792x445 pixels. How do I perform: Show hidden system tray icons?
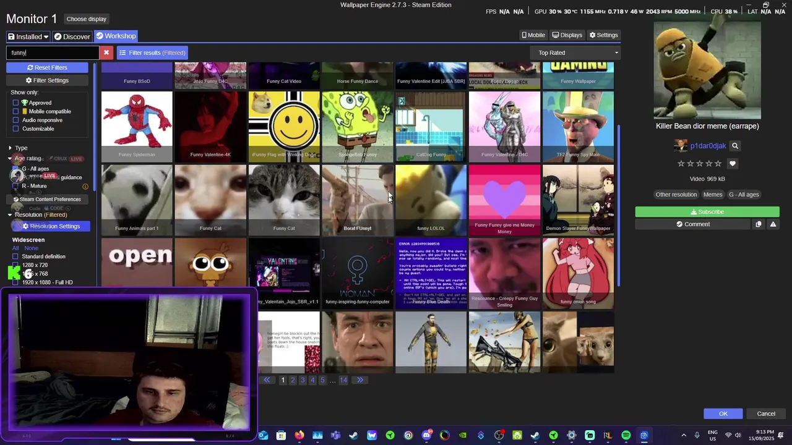click(x=684, y=435)
